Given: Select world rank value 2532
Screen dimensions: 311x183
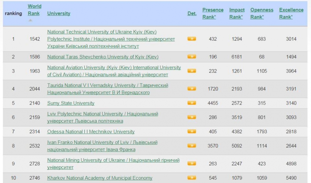Looking at the screenshot, I should [34, 146].
